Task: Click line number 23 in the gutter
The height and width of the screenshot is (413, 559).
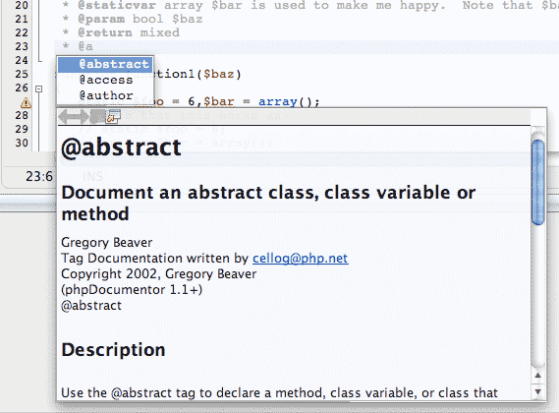Action: pos(22,46)
